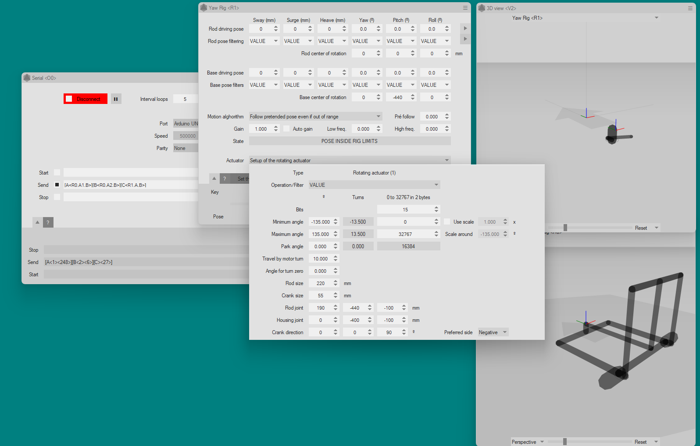Pause the serial communication
Viewport: 700px width, 446px height.
[x=116, y=99]
